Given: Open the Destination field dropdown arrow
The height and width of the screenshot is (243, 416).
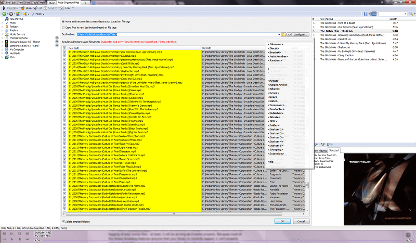Looking at the screenshot, I should click(x=279, y=34).
